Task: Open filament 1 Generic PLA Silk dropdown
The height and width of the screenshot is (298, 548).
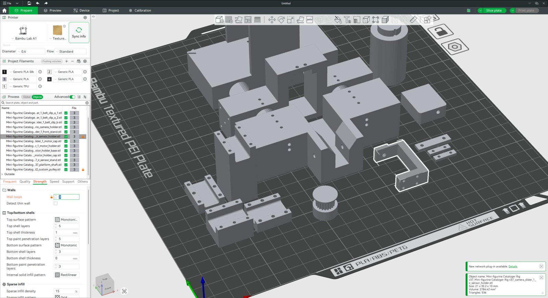Action: point(23,72)
